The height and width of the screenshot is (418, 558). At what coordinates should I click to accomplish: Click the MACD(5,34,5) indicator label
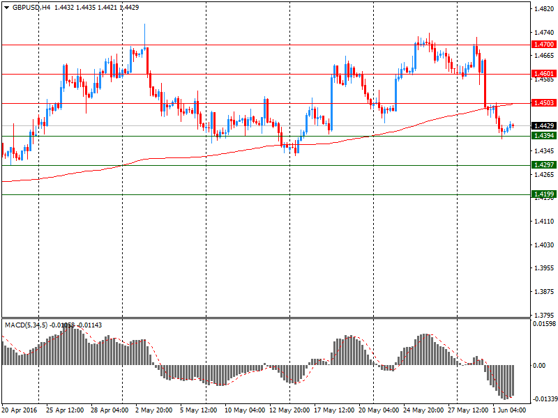coord(26,325)
